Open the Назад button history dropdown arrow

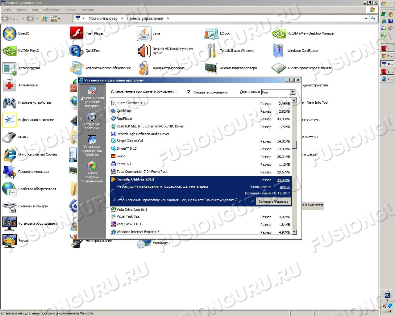(x=23, y=19)
